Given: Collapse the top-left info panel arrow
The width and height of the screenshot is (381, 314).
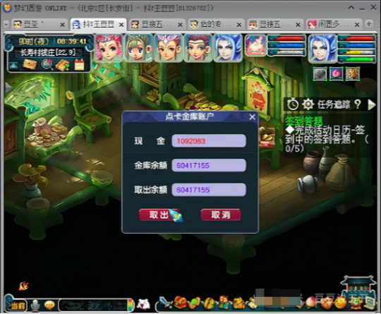Looking at the screenshot, I should [13, 66].
